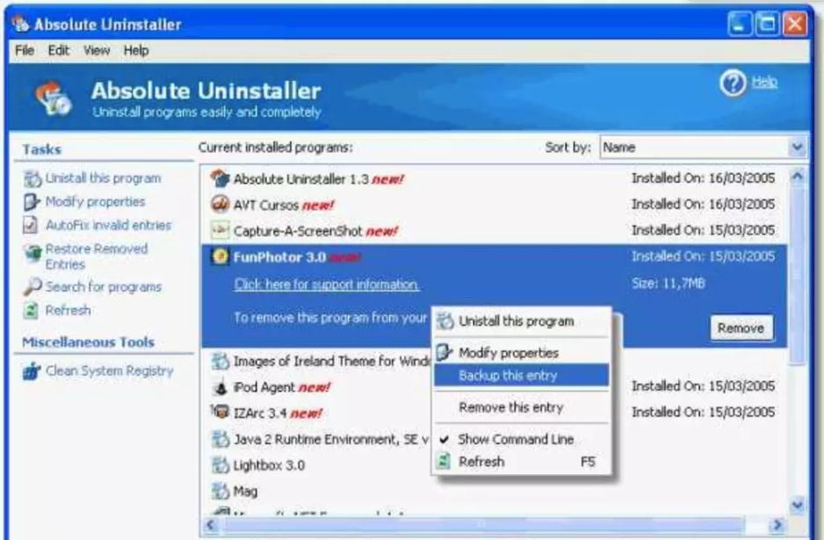Screen dimensions: 824x540
Task: Click the Mag program icon
Action: click(220, 491)
